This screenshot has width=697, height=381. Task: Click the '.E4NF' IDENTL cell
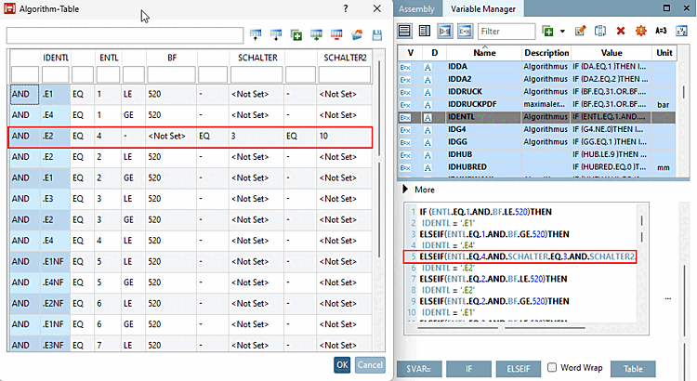(55, 282)
